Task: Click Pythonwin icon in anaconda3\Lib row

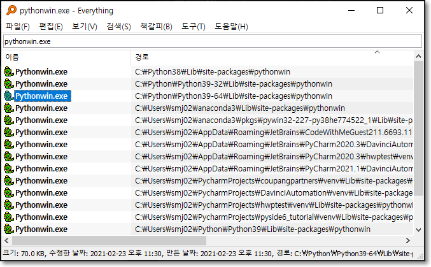Action: pos(9,108)
